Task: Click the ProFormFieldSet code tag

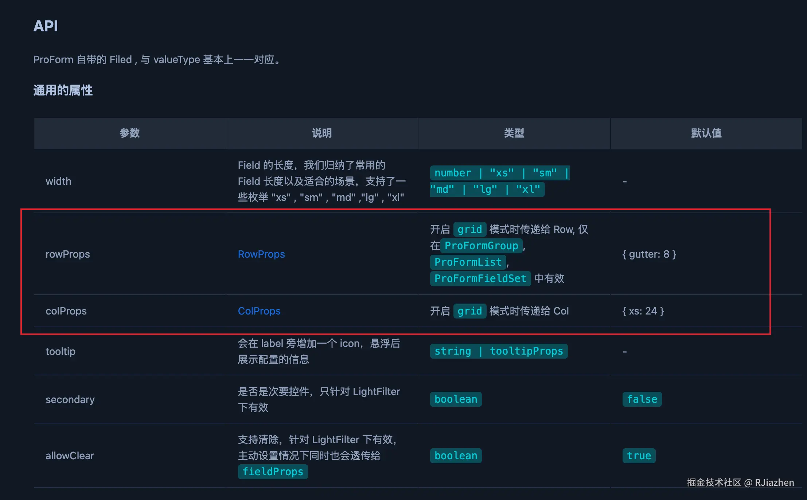Action: point(480,278)
